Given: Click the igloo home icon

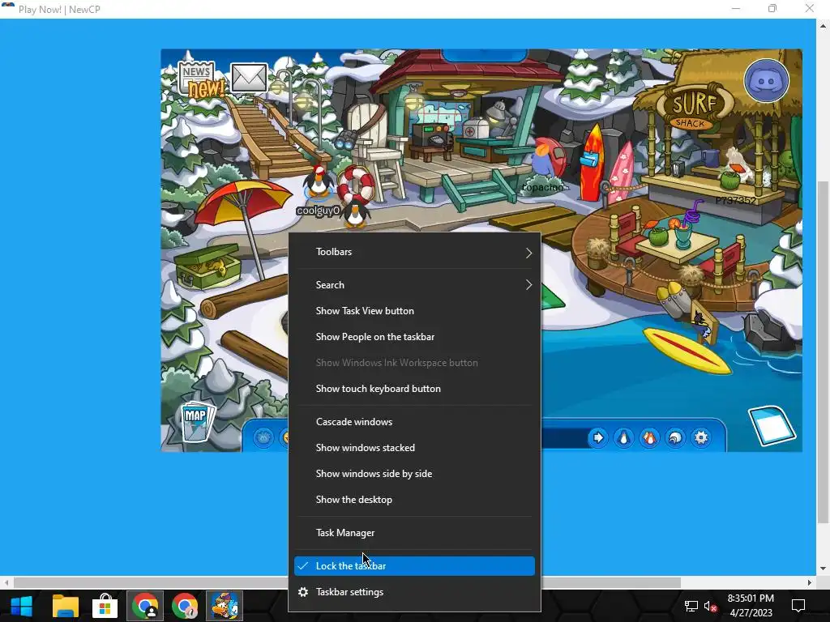Looking at the screenshot, I should click(x=675, y=438).
